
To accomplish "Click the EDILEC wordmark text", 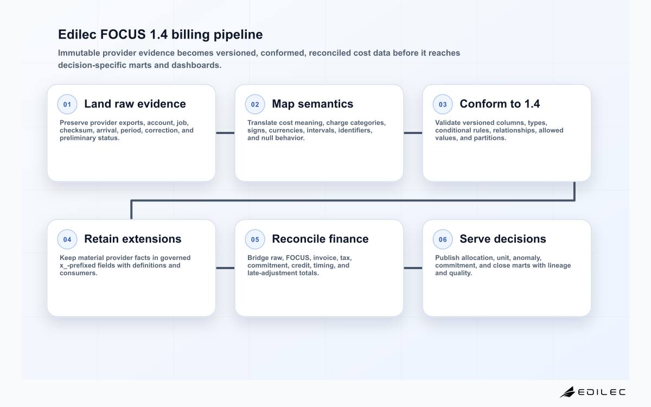I will point(602,392).
